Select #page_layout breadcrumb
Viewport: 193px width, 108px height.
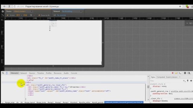30,102
